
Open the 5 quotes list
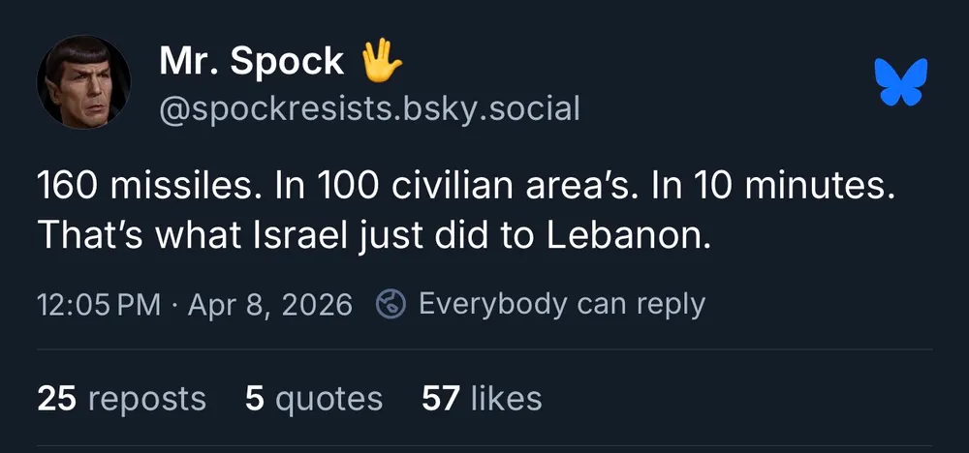pyautogui.click(x=314, y=398)
